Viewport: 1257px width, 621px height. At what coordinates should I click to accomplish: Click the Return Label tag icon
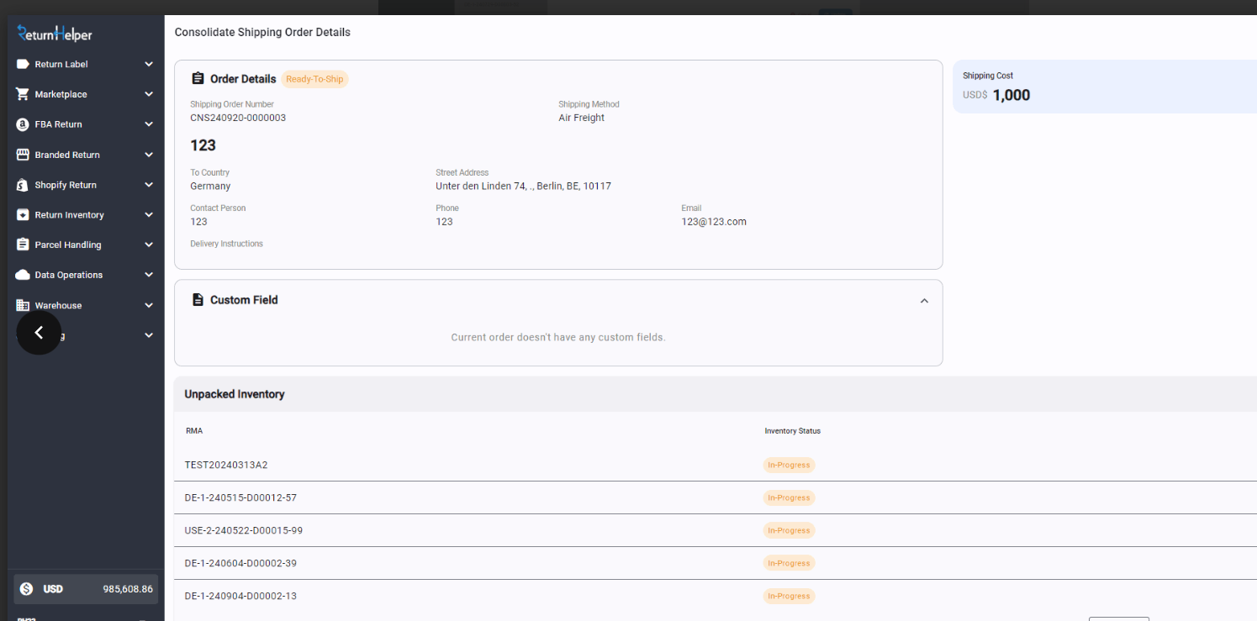pyautogui.click(x=23, y=64)
